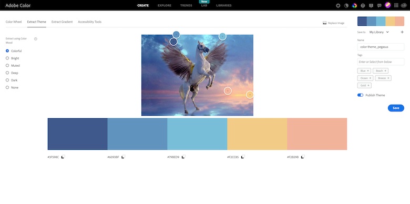Click the Save button
The image size is (410, 204).
click(x=396, y=108)
